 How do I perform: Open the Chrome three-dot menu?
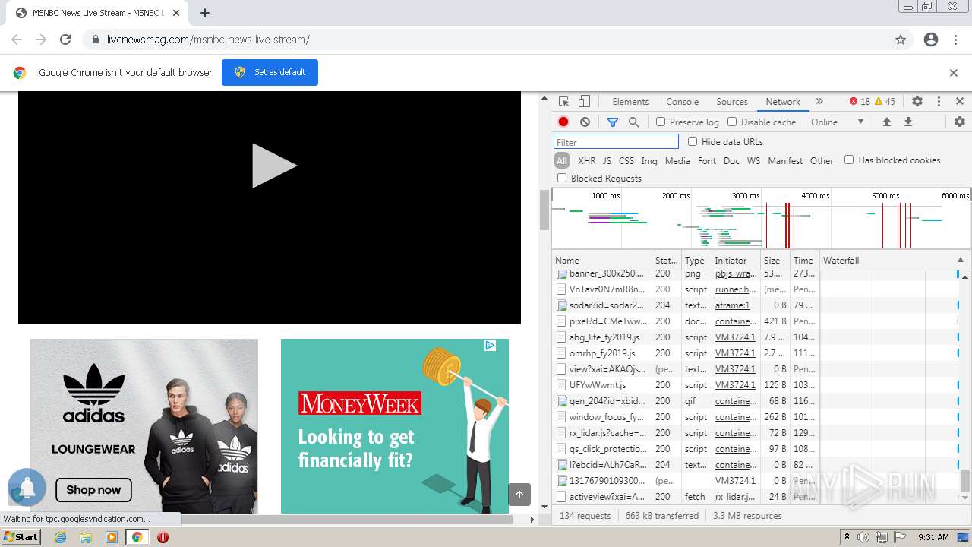coord(955,40)
